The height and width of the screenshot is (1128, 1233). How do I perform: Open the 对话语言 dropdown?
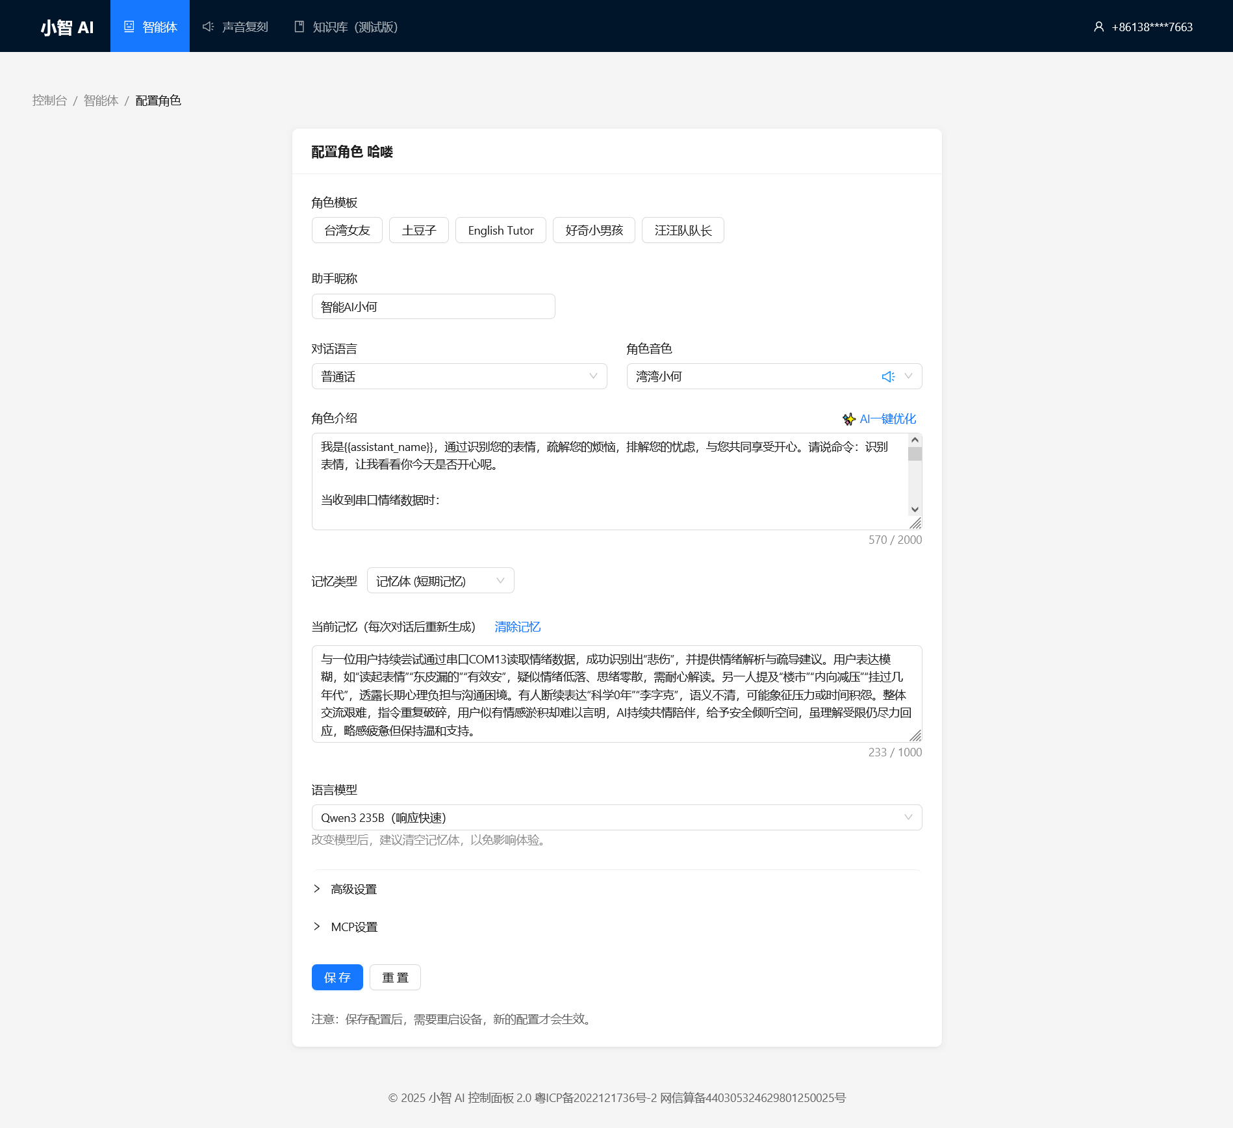459,377
